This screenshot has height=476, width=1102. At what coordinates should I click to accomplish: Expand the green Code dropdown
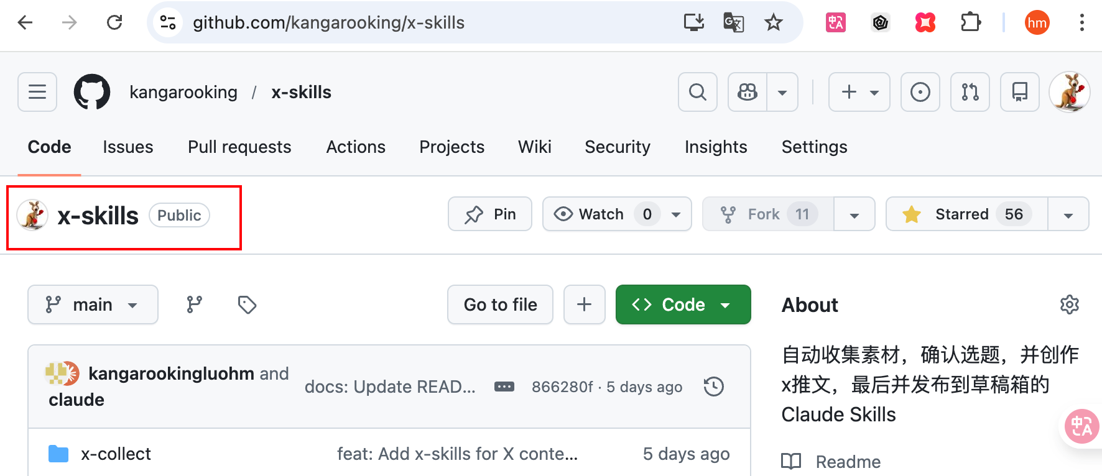[683, 304]
